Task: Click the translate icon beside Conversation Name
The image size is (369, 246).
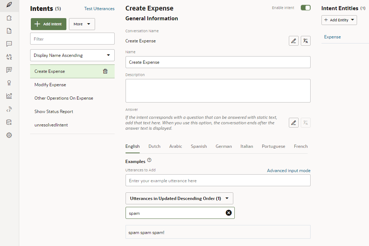Action: pos(306,41)
